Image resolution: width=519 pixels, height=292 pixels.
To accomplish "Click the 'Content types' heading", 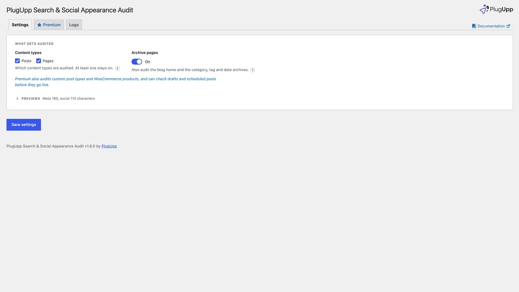I will pyautogui.click(x=28, y=53).
